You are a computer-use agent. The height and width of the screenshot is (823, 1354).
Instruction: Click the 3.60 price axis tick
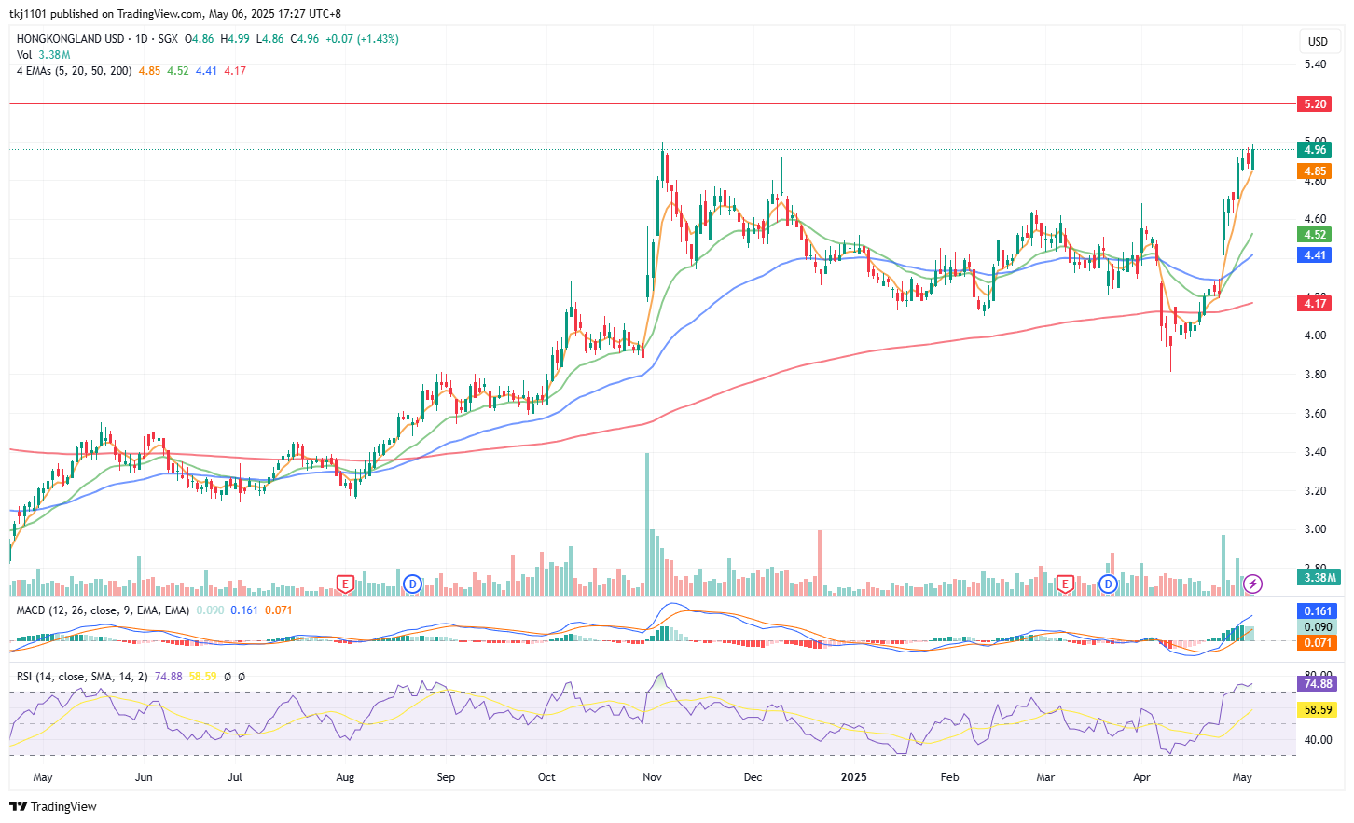(1315, 413)
